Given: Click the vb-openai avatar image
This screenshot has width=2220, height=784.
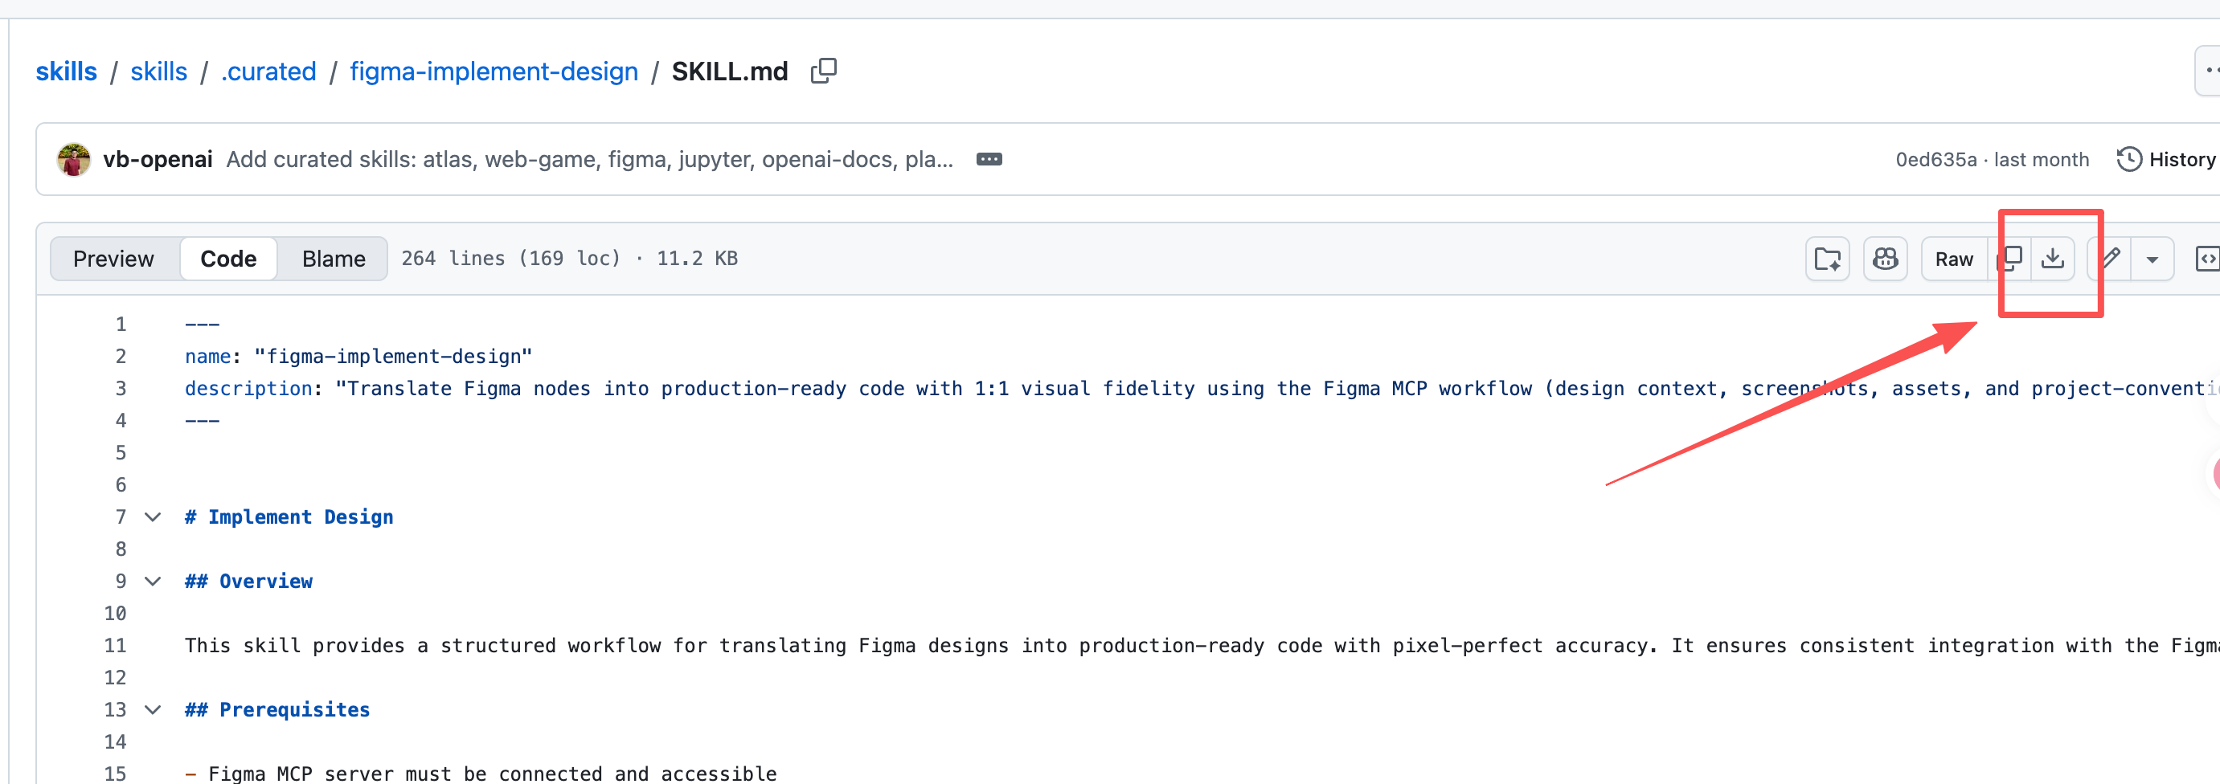Looking at the screenshot, I should 74,159.
